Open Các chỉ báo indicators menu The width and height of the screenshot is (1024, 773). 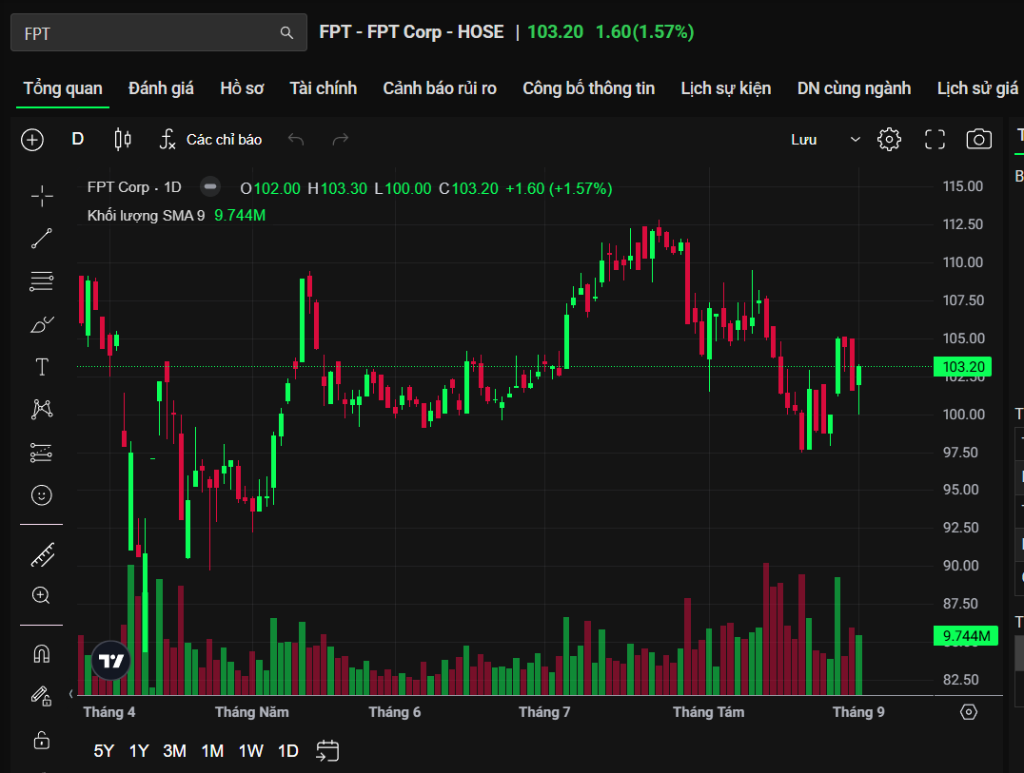click(210, 139)
